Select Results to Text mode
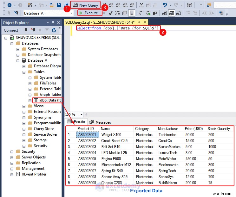 [x=165, y=13]
